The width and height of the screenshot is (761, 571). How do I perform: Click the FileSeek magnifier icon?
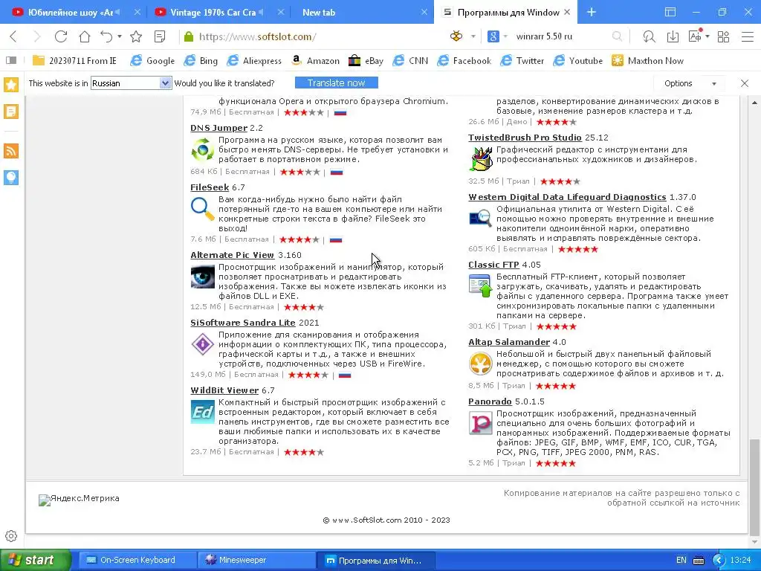tap(202, 209)
